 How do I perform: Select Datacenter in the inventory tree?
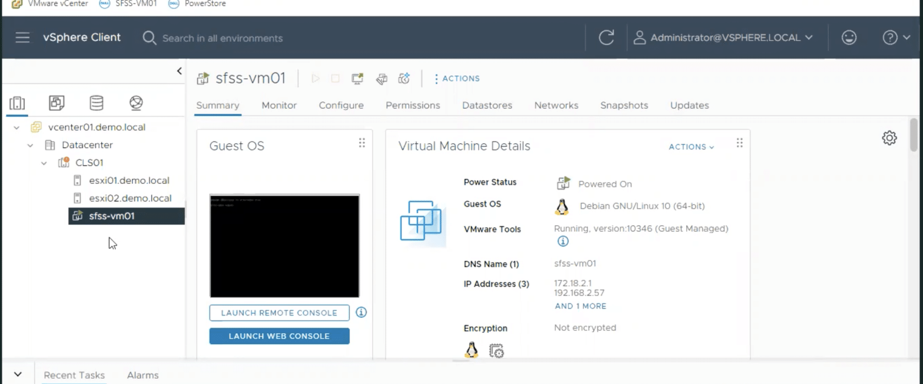point(87,145)
